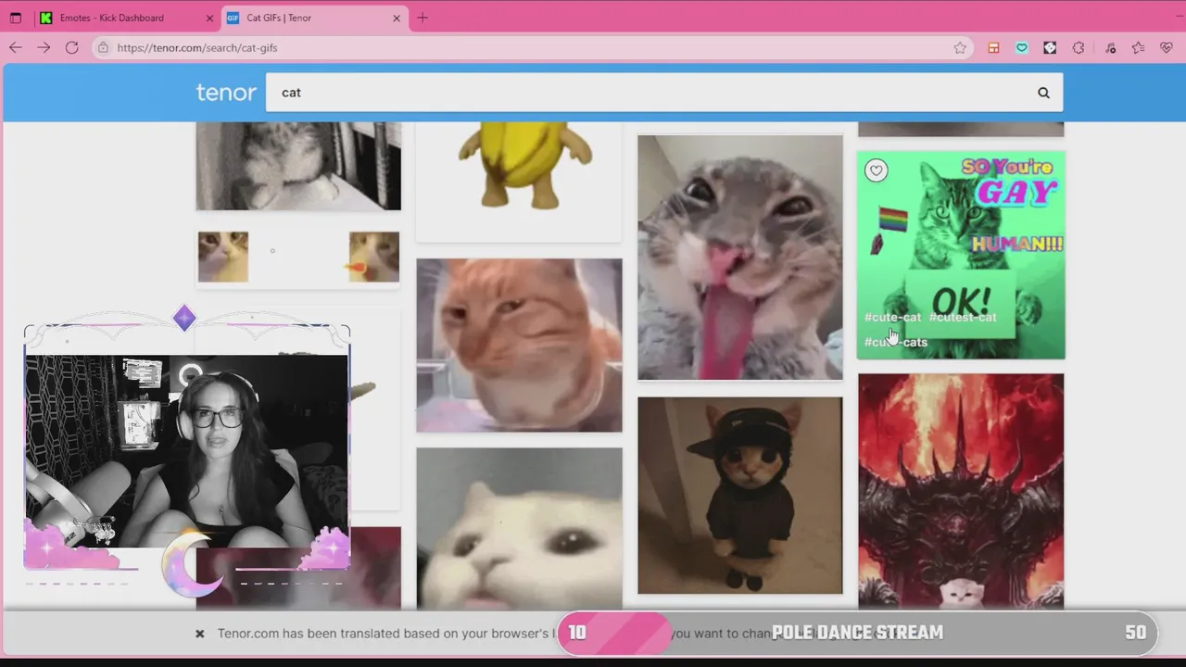The width and height of the screenshot is (1186, 667).
Task: Open the #cute-cats tag
Action: pyautogui.click(x=896, y=342)
